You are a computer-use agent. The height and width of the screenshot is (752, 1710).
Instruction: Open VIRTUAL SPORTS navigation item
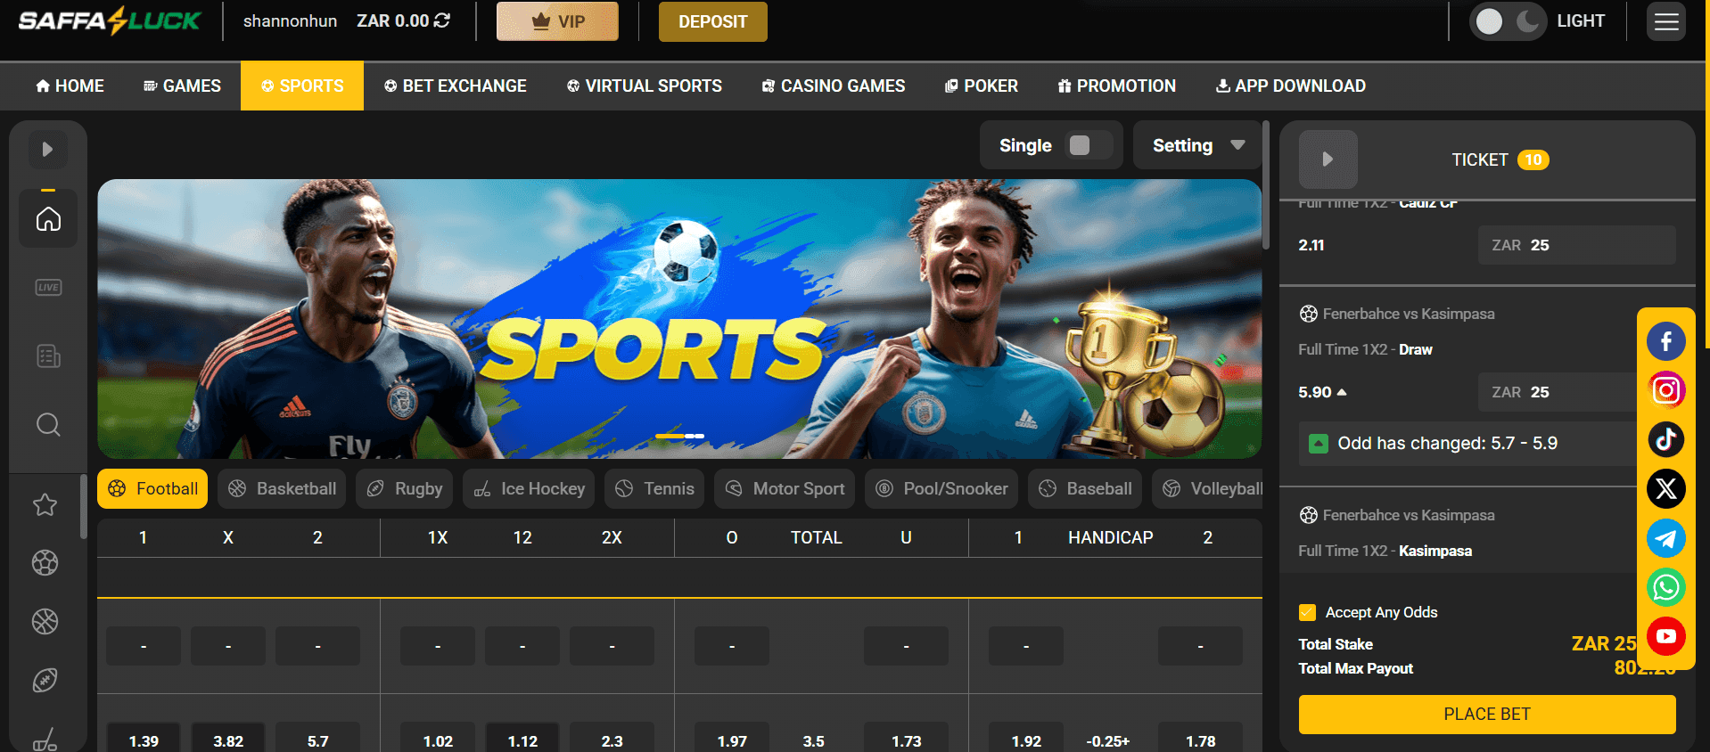(645, 86)
